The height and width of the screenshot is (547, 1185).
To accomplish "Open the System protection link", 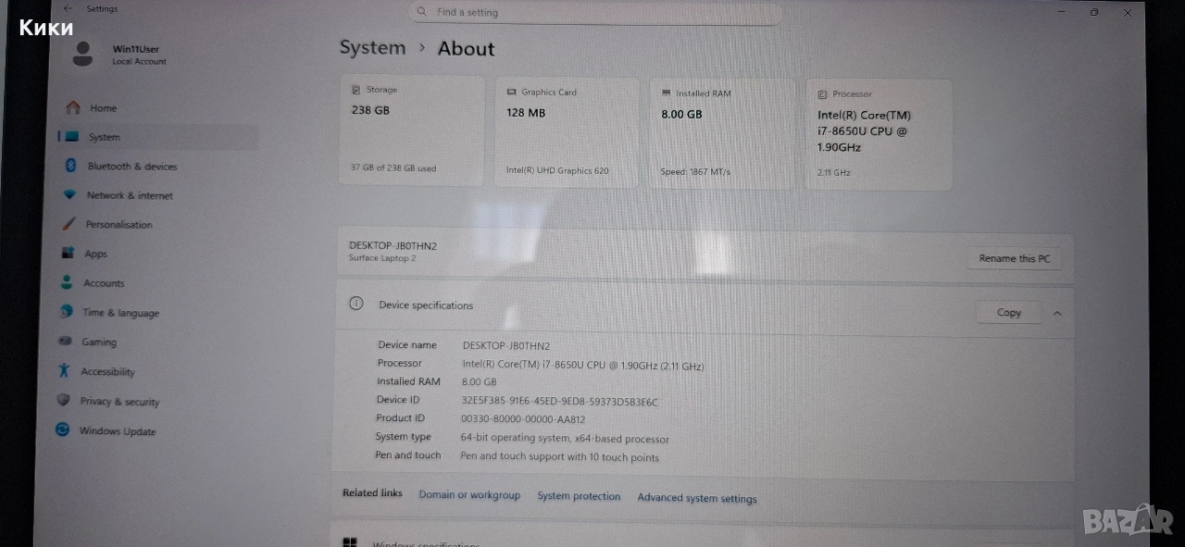I will 579,496.
